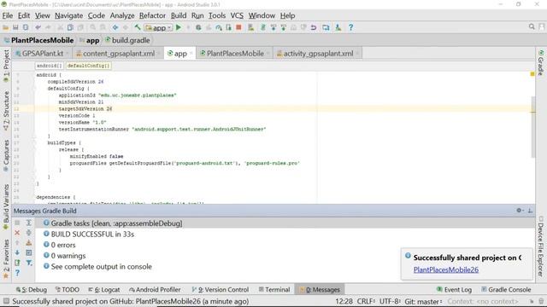Open the Terminal tool tab
The height and width of the screenshot is (307, 547).
coord(274,290)
